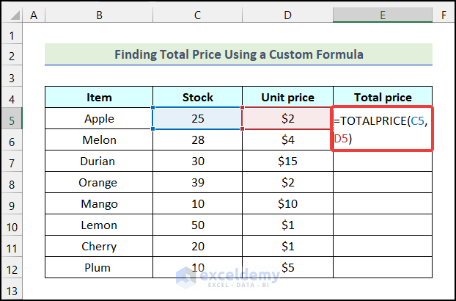The image size is (456, 301).
Task: Select the Durian stock value 30
Action: 197,161
